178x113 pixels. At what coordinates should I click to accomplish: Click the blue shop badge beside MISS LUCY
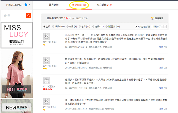tap(26, 5)
